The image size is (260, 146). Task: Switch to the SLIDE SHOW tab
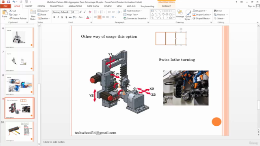click(93, 6)
